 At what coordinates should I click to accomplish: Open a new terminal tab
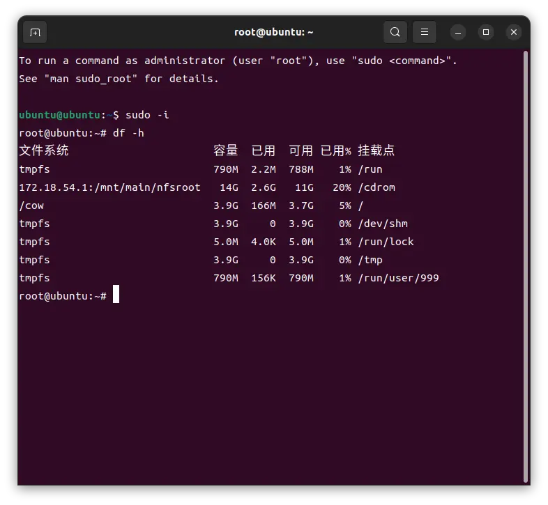[x=35, y=32]
